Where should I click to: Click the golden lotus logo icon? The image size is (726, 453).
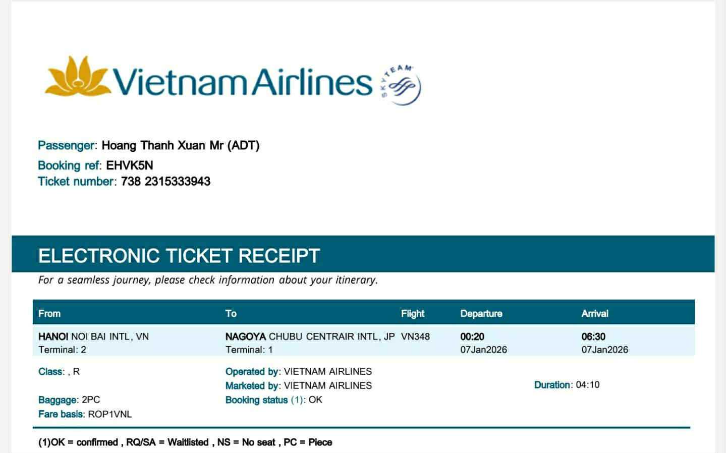tap(77, 76)
